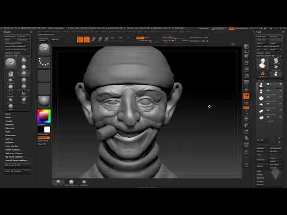Open the Material sphere selector
Image resolution: width=287 pixels, height=215 pixels.
point(44,101)
